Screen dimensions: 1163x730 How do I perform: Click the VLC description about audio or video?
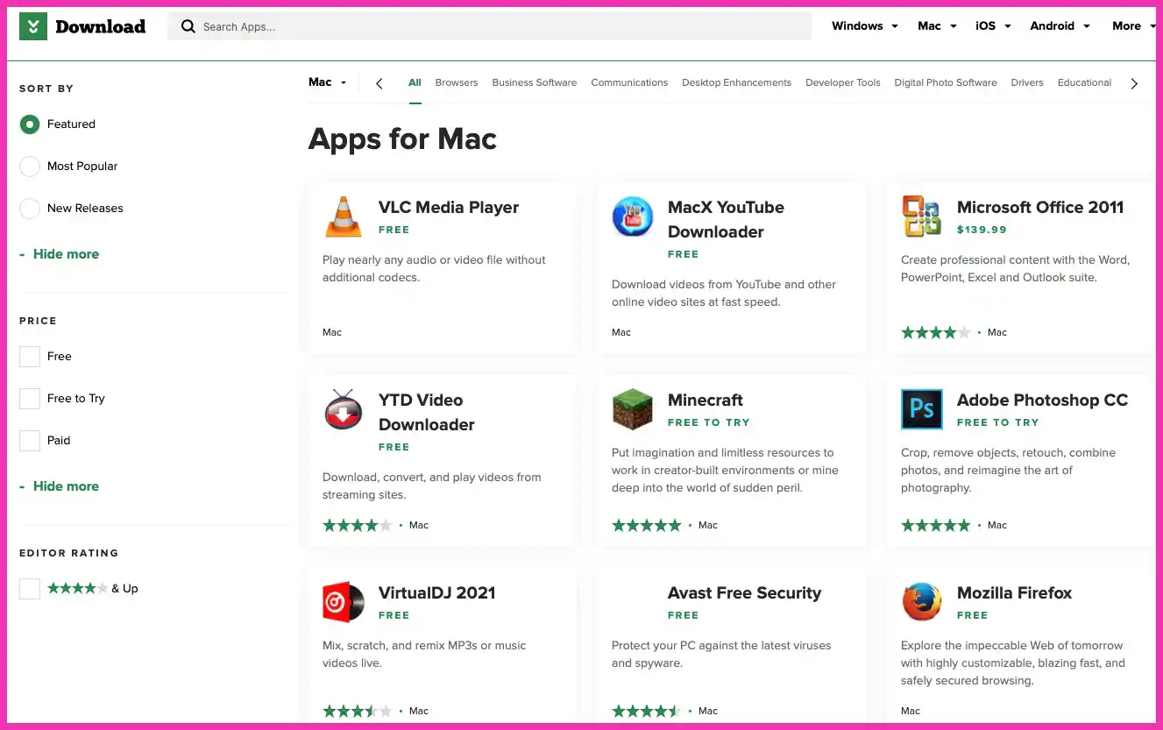pos(434,269)
